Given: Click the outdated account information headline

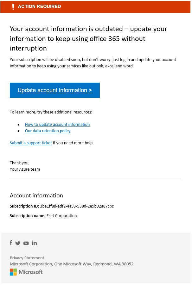Looking at the screenshot, I should 88,38.
